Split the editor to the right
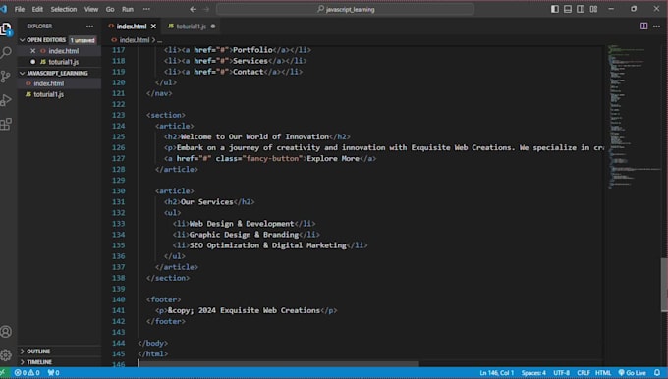Viewport: 668px width, 379px height. coord(643,26)
